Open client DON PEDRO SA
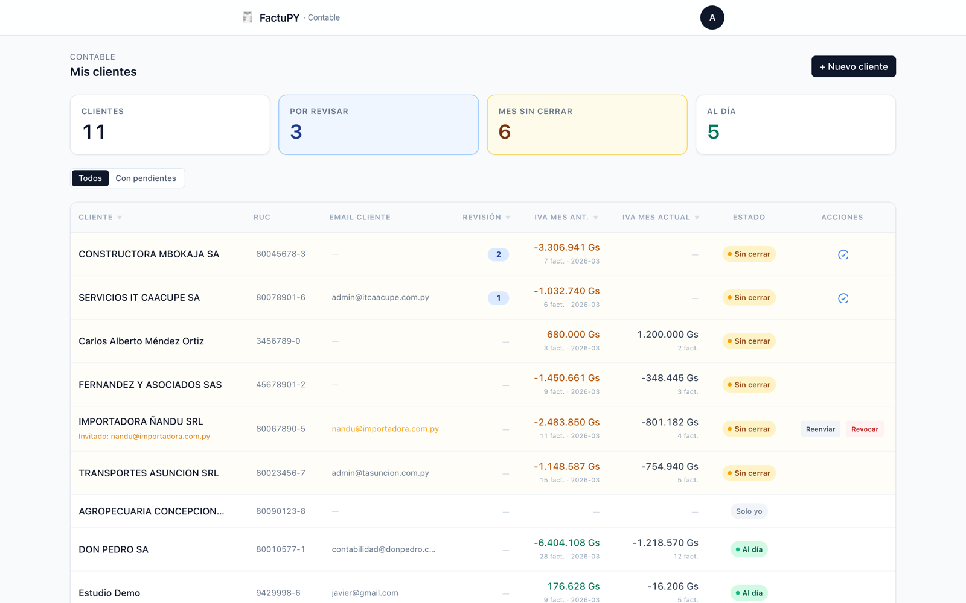966x603 pixels. click(x=114, y=549)
